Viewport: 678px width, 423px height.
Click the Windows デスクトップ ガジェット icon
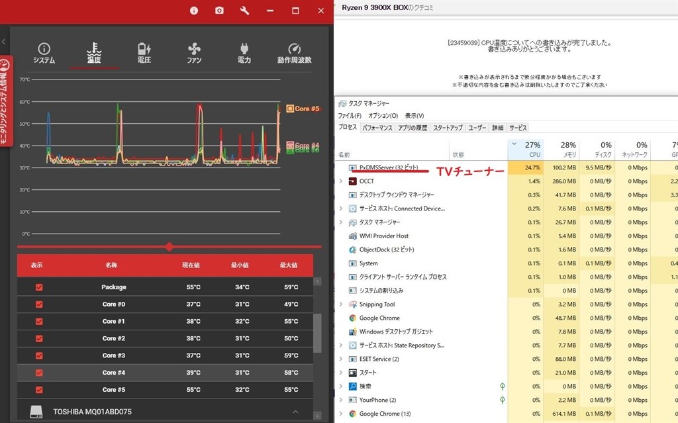pos(352,332)
